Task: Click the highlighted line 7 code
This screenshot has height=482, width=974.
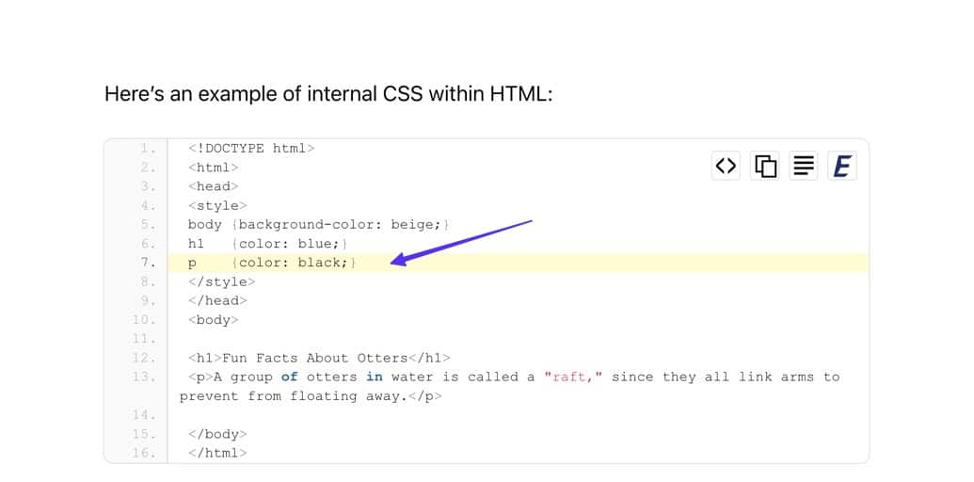Action: click(x=272, y=263)
